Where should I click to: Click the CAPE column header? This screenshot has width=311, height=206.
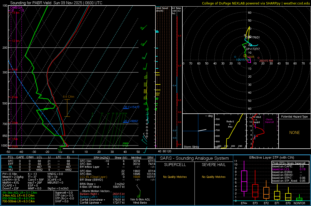[x=20, y=157]
